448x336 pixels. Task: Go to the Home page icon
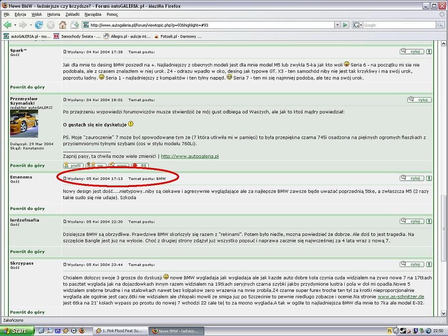63,25
